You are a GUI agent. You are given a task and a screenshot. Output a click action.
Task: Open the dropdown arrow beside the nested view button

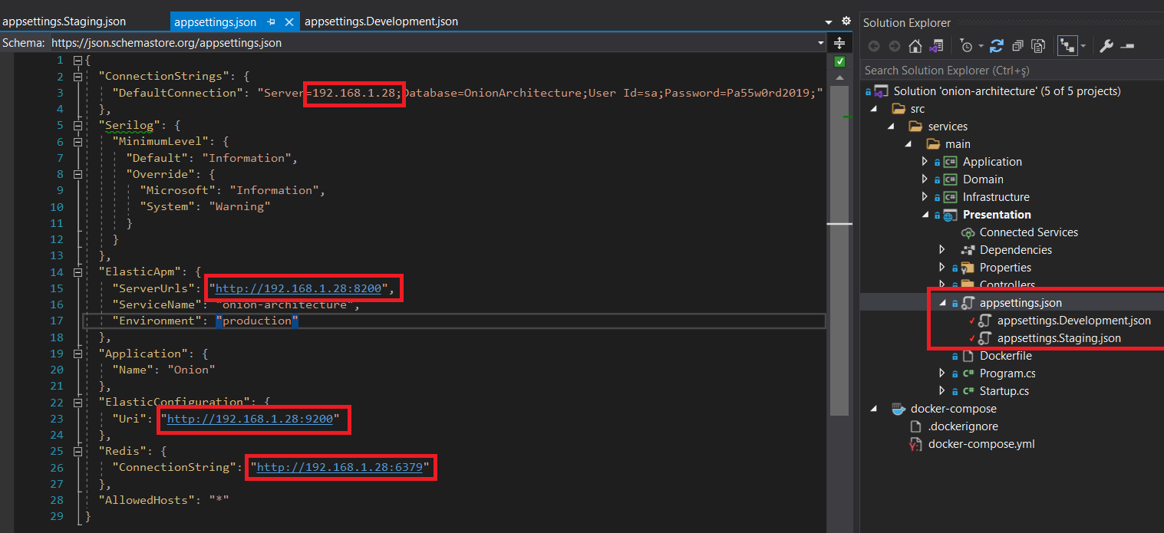(1083, 46)
